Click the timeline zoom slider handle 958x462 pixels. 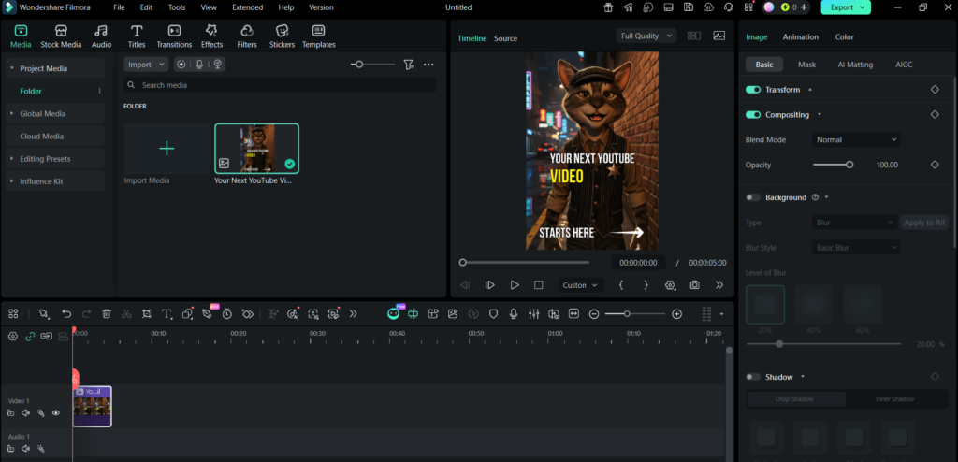coord(627,314)
